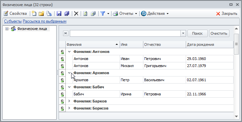The width and height of the screenshot is (242, 122).
Task: Click the copy record icon in toolbar
Action: [x=49, y=13]
